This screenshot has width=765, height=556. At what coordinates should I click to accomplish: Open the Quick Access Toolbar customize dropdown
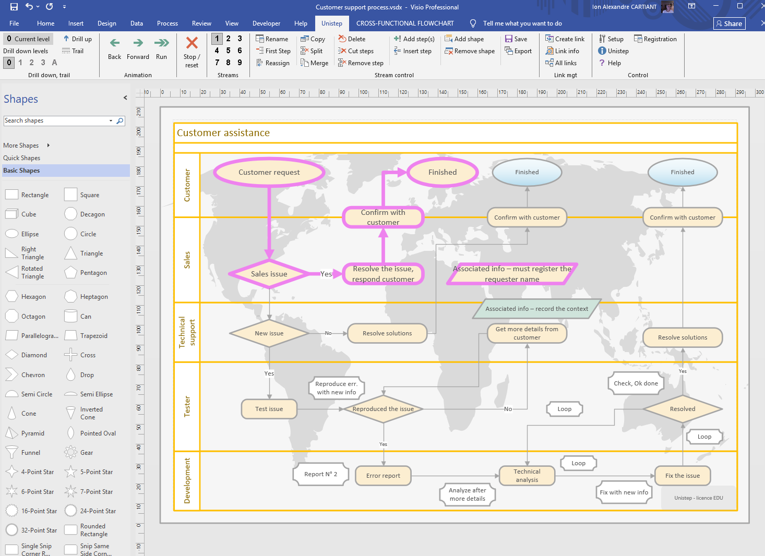tap(64, 7)
